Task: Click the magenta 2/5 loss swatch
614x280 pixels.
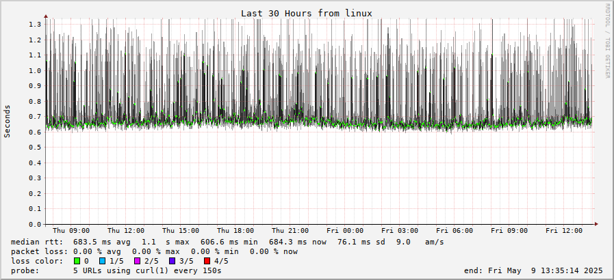Action: 138,261
